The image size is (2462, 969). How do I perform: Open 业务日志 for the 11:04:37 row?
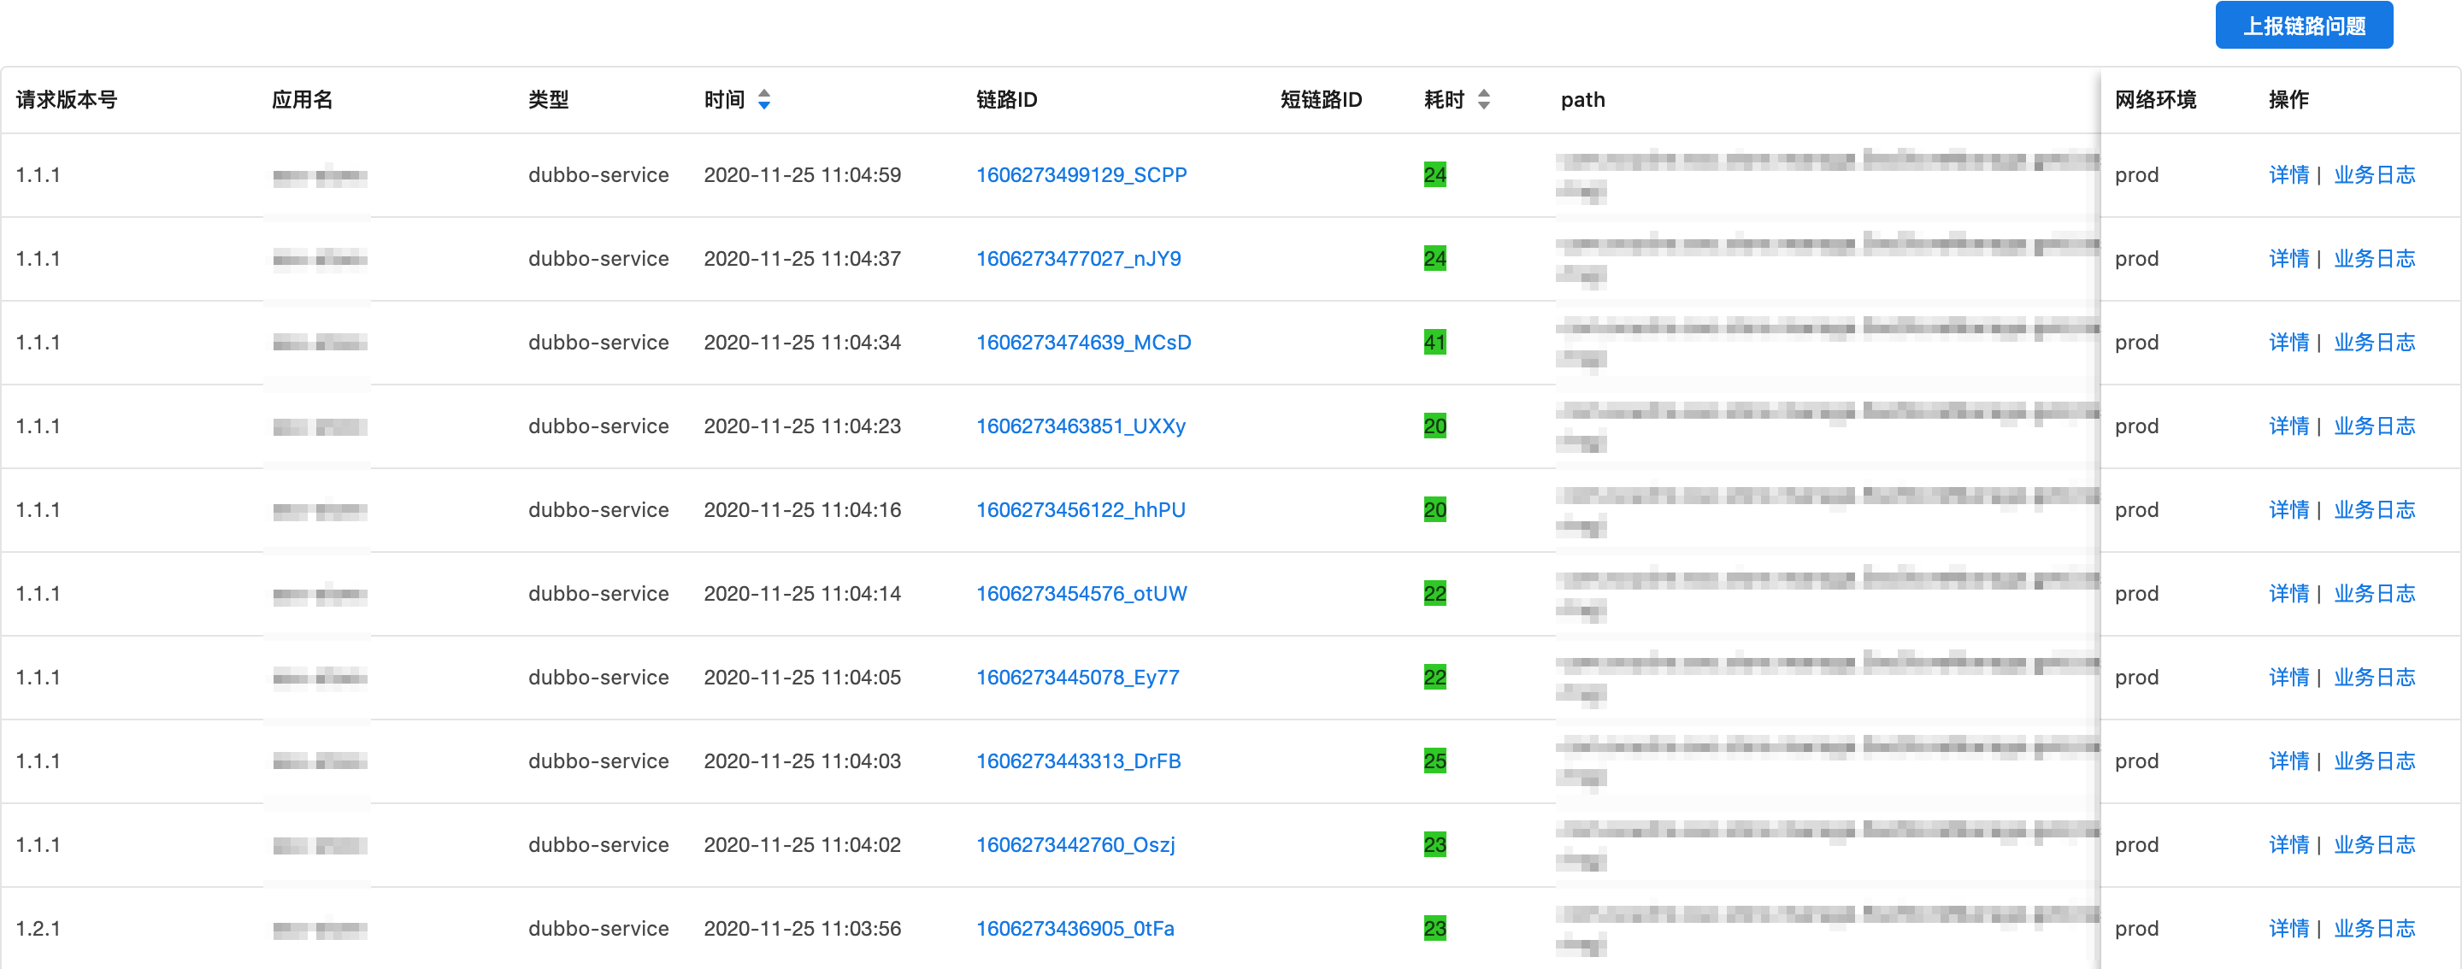coord(2374,259)
